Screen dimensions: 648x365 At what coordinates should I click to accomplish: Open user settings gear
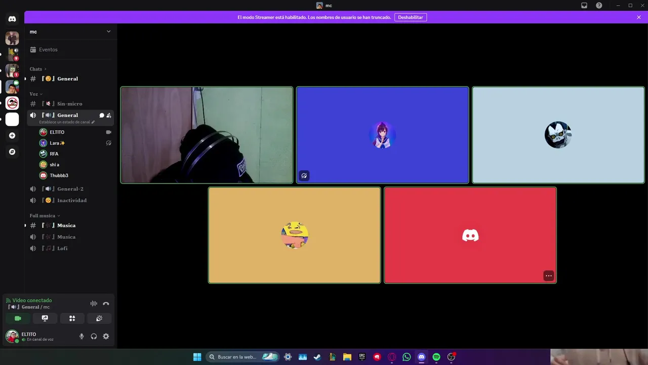106,336
